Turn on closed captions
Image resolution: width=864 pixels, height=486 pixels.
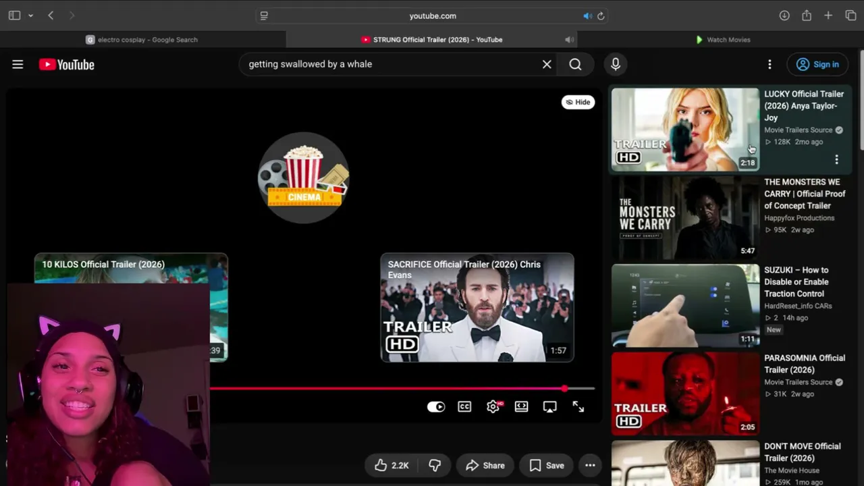click(464, 406)
